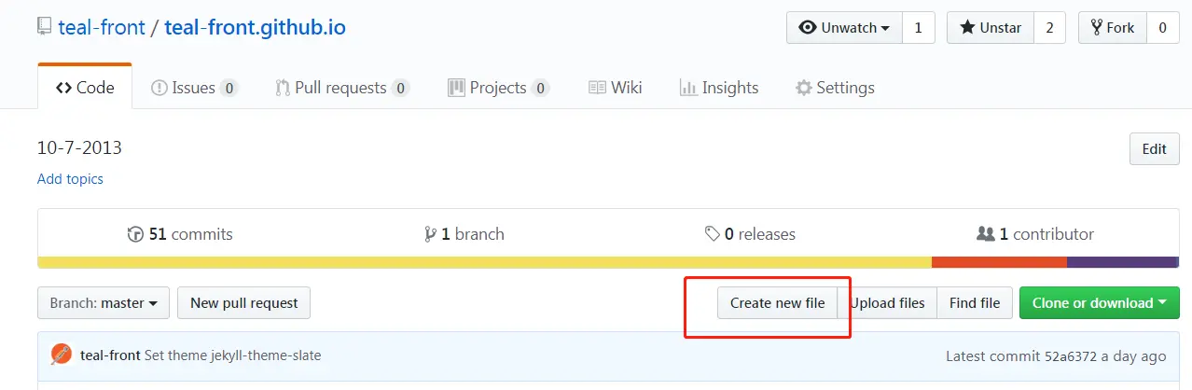
Task: Click the Pull requests counter badge 0
Action: pos(400,89)
